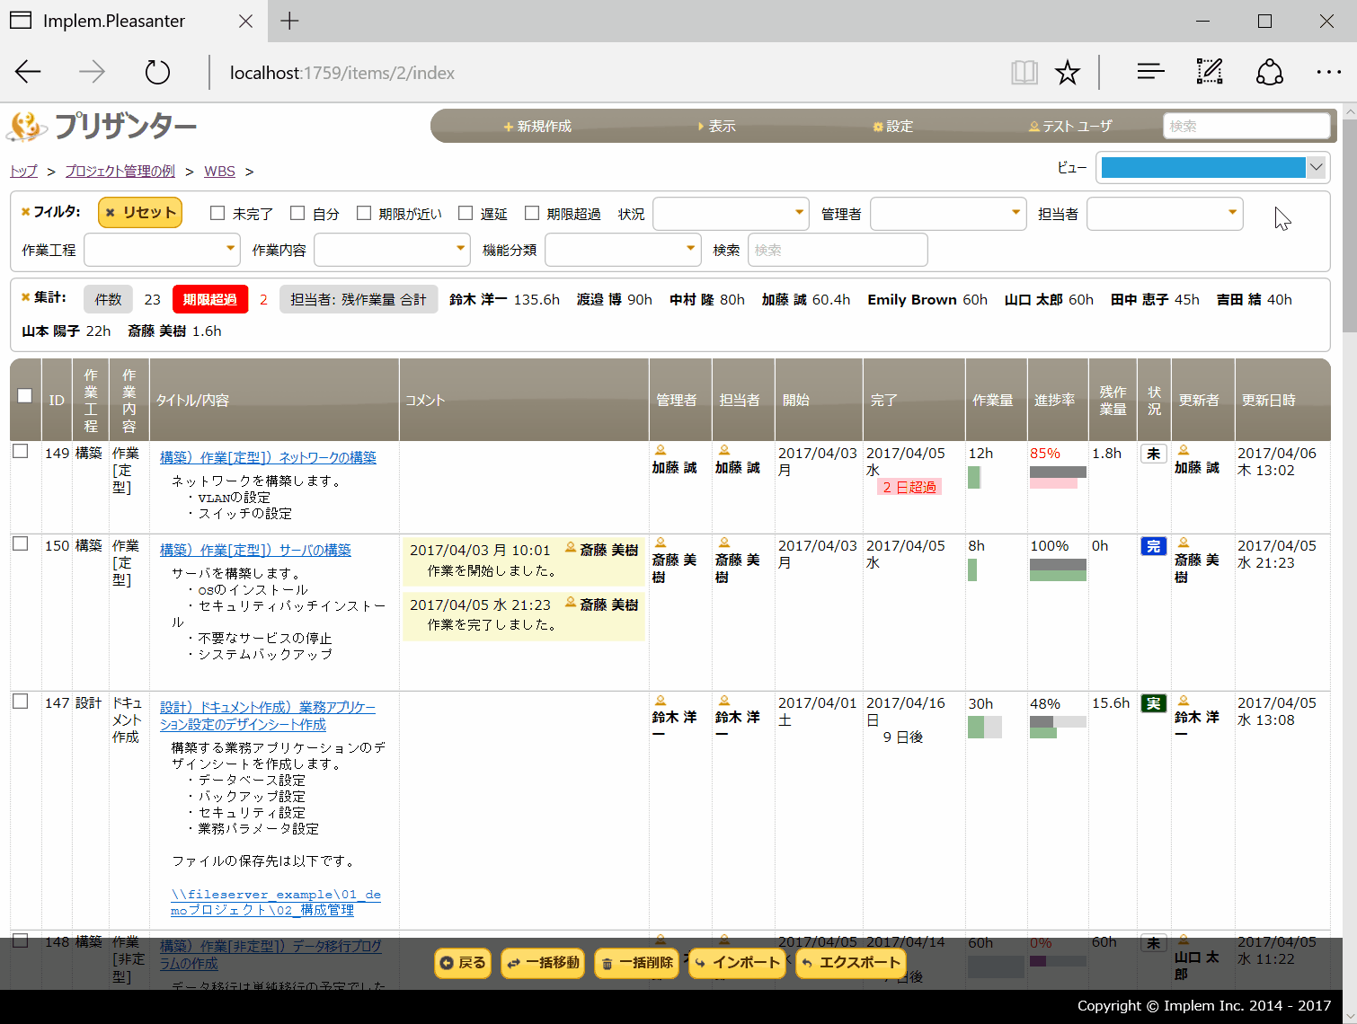The height and width of the screenshot is (1024, 1357).
Task: Go to トップ breadcrumb
Action: (24, 171)
